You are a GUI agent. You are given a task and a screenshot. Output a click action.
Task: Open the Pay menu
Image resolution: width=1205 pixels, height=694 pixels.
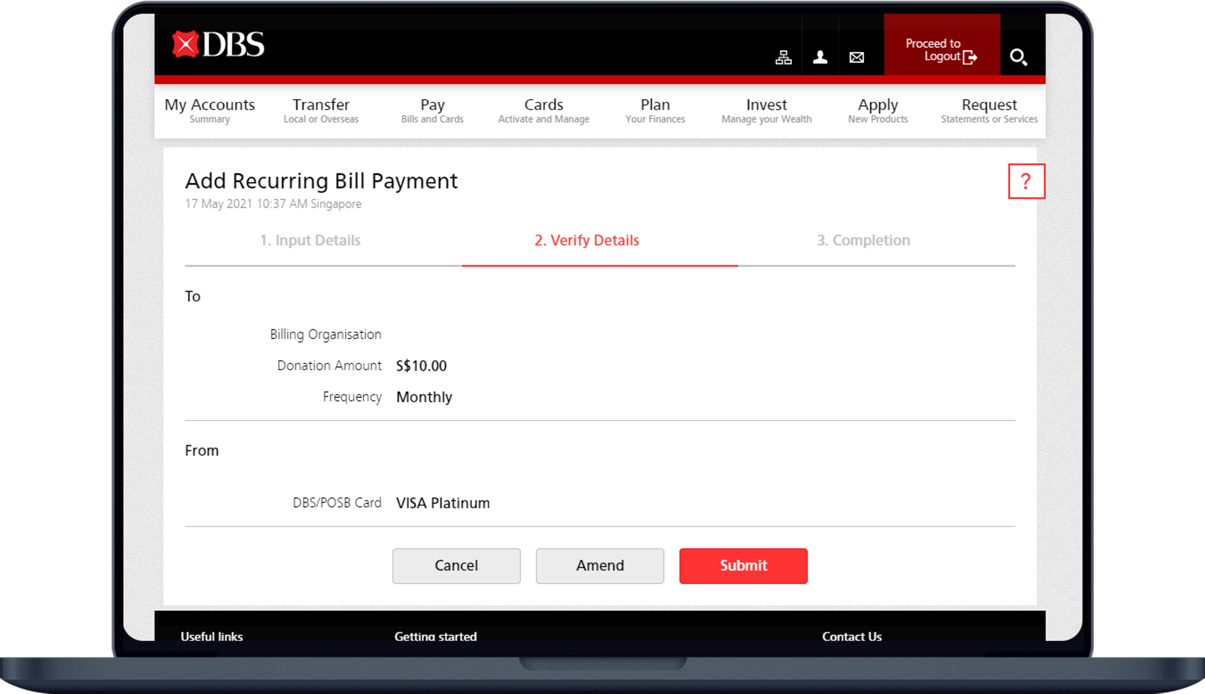point(433,110)
